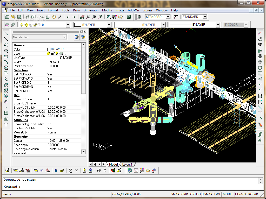Open the Dimension menu
266x199 pixels.
tap(91, 10)
